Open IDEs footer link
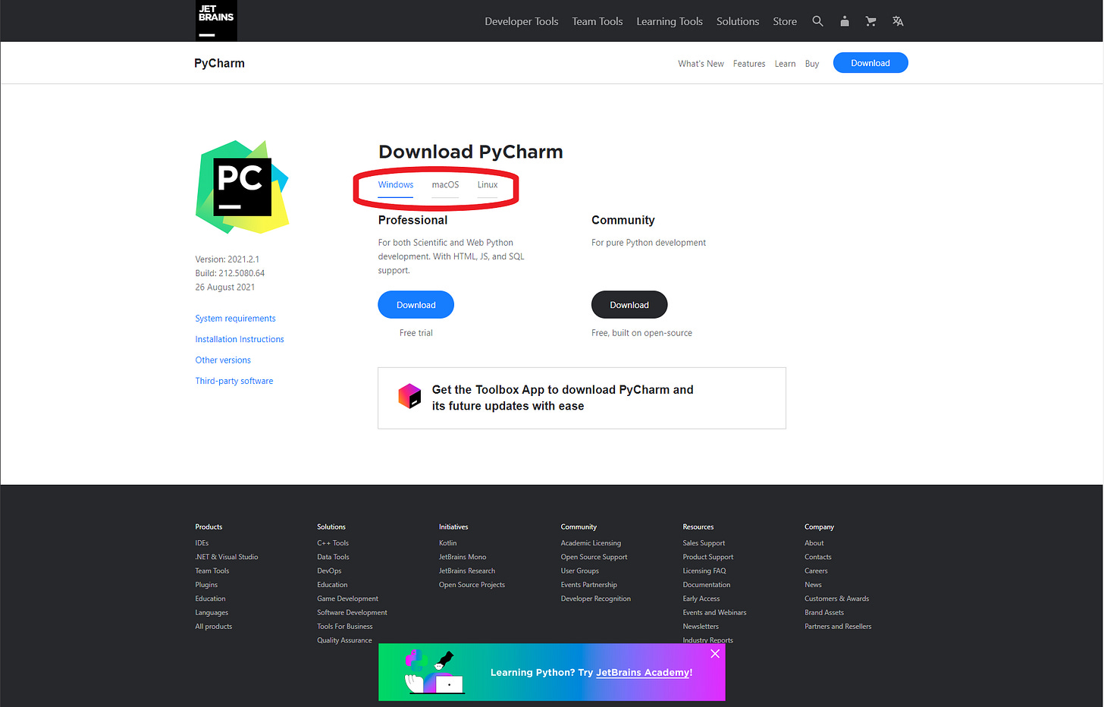Image resolution: width=1104 pixels, height=707 pixels. click(x=202, y=543)
